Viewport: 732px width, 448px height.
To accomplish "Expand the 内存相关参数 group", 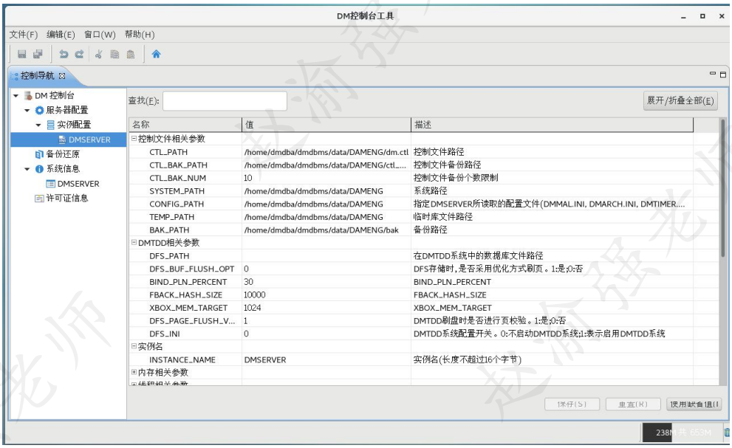I will 134,373.
